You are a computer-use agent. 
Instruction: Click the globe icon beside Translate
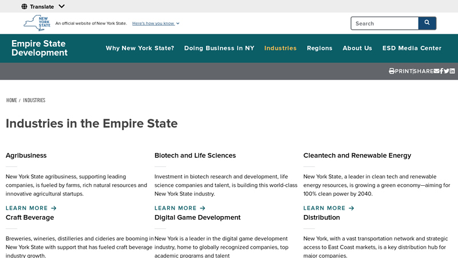coord(24,6)
